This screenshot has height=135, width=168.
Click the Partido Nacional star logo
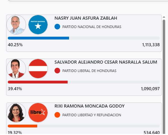point(38,25)
